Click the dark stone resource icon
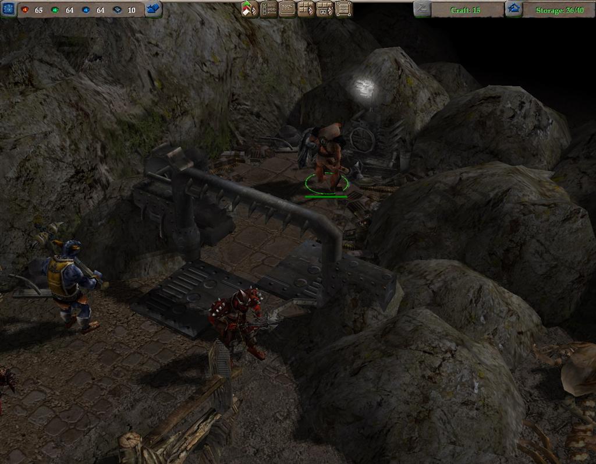Viewport: 596px width, 464px height. [x=118, y=10]
